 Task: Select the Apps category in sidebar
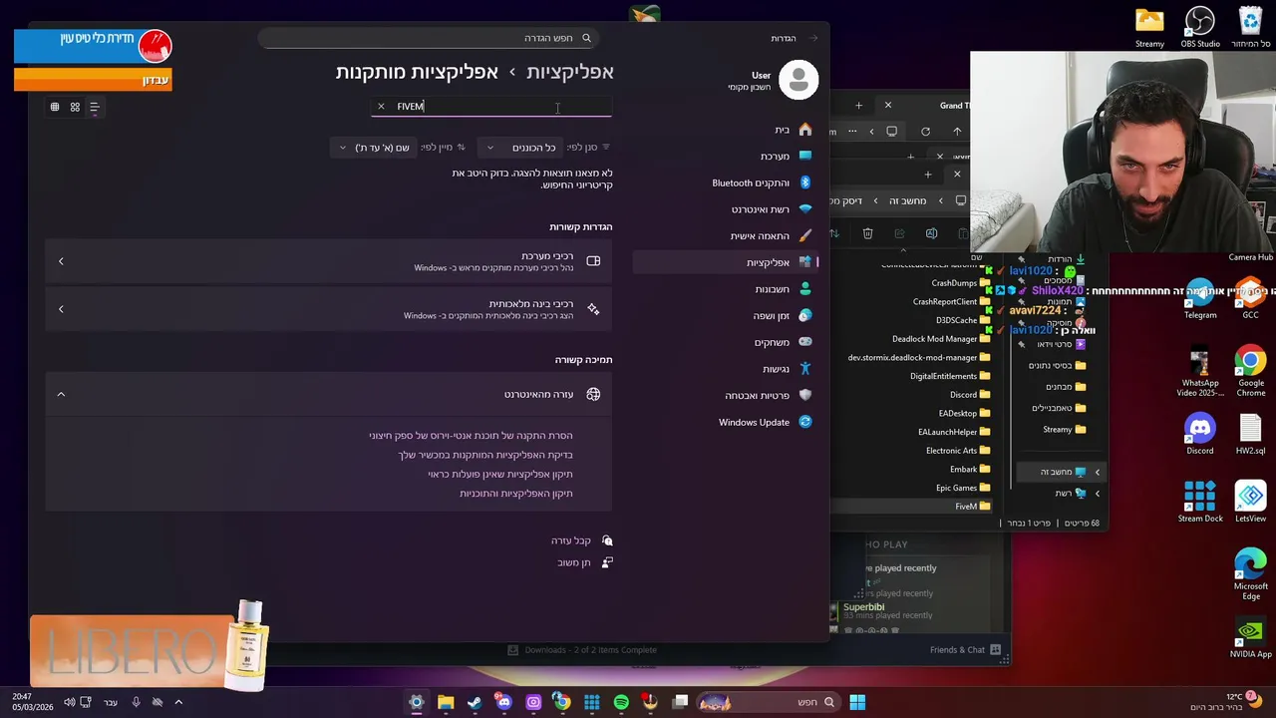pos(726,262)
